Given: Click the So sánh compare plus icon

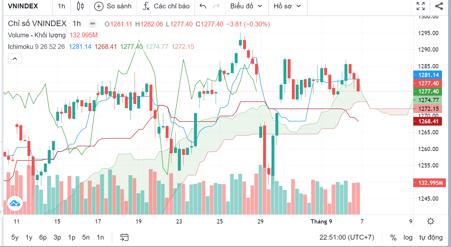Looking at the screenshot, I should (x=99, y=6).
